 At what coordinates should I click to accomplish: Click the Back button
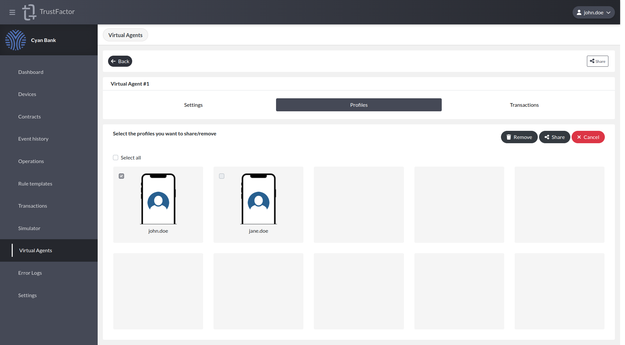[x=120, y=61]
